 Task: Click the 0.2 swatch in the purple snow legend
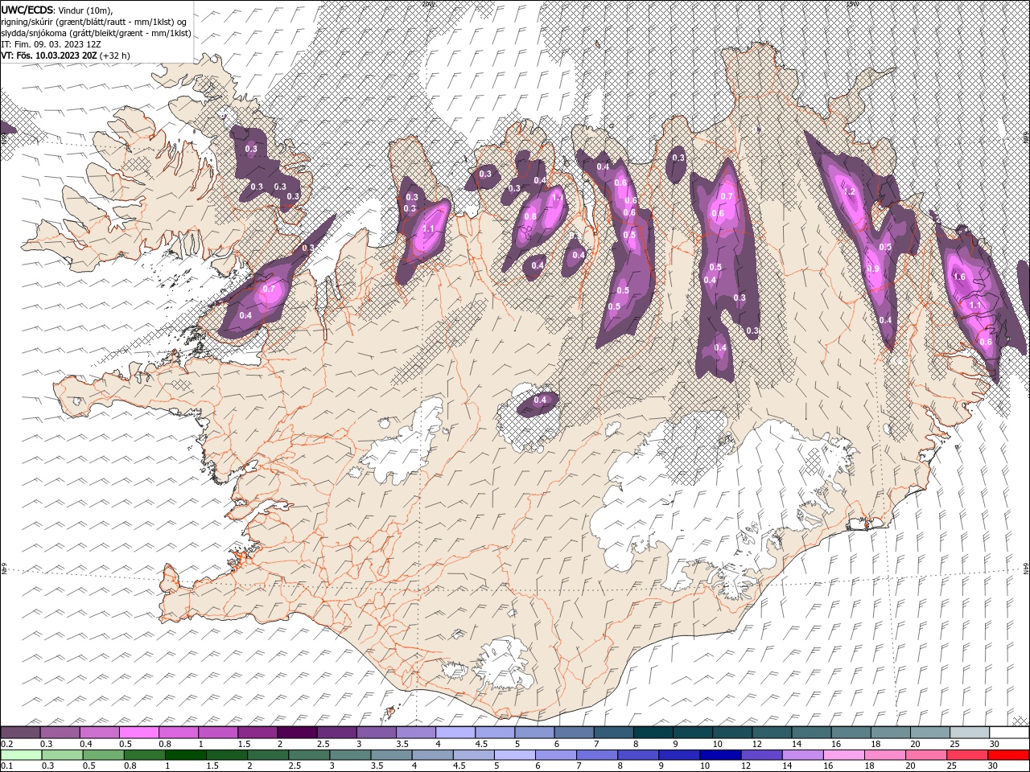click(x=20, y=733)
